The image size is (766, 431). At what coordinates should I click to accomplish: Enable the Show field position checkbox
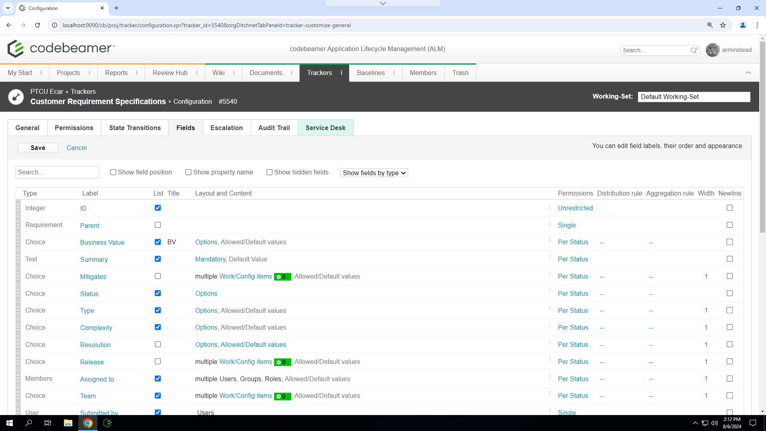point(113,172)
